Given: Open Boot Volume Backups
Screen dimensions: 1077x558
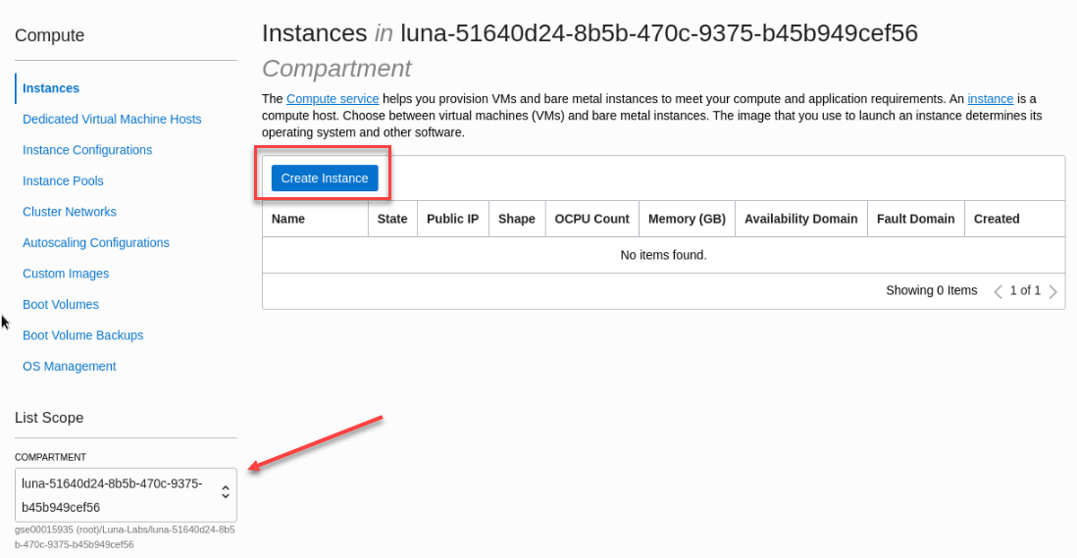Looking at the screenshot, I should (83, 335).
